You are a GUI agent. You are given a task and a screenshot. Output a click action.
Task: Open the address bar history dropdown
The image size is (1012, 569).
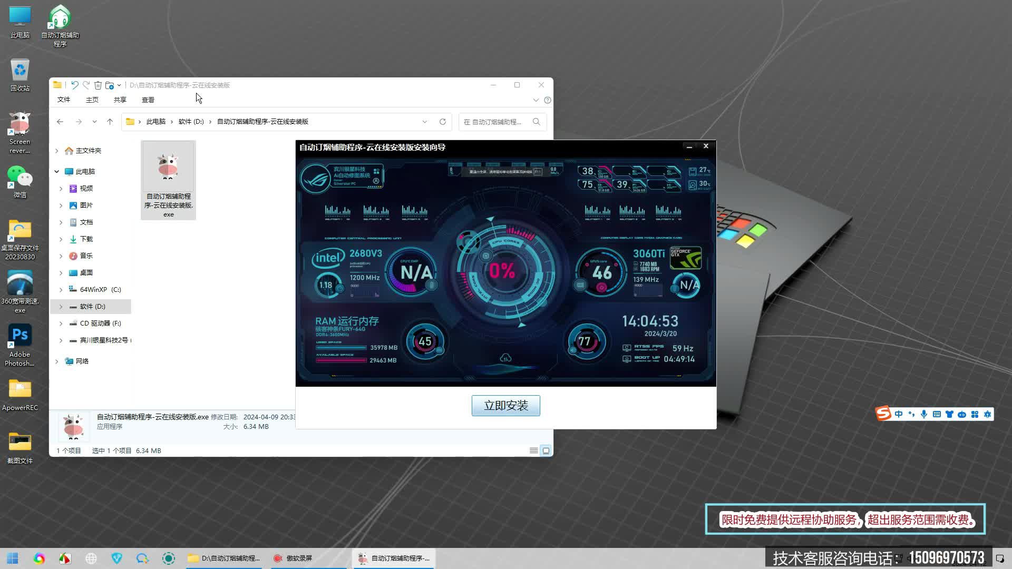425,122
